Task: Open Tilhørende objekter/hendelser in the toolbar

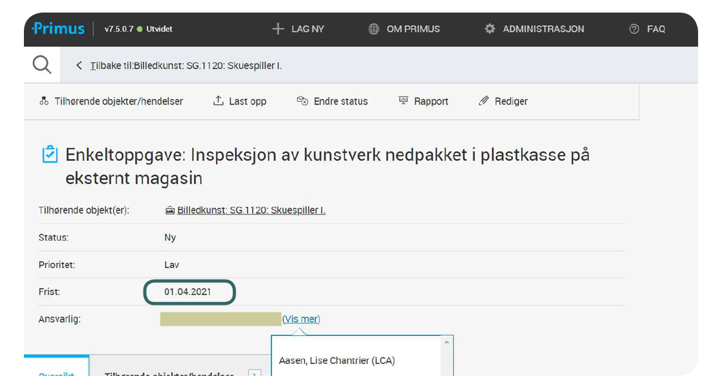Action: pyautogui.click(x=111, y=101)
